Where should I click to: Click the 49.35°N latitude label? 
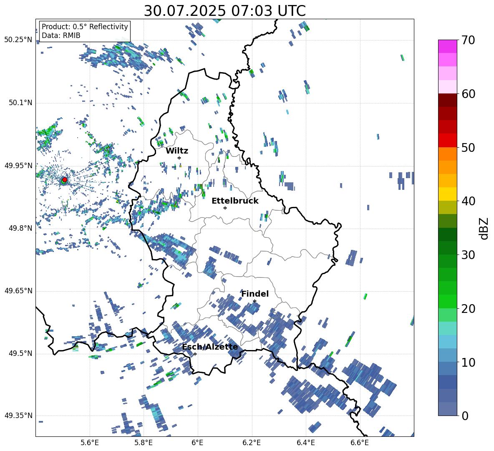18,416
